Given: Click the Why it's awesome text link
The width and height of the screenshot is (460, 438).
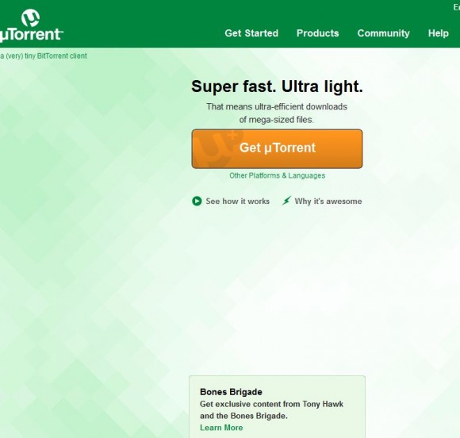Looking at the screenshot, I should tap(328, 202).
